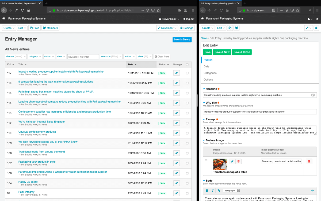Delete the feature image row using the rightmost trash icon
The width and height of the screenshot is (321, 201).
pyautogui.click(x=309, y=161)
